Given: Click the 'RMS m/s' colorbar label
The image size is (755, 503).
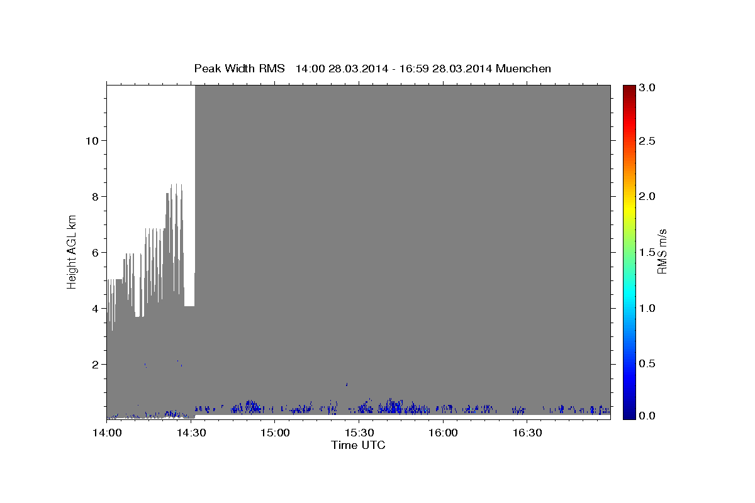Looking at the screenshot, I should [x=661, y=251].
